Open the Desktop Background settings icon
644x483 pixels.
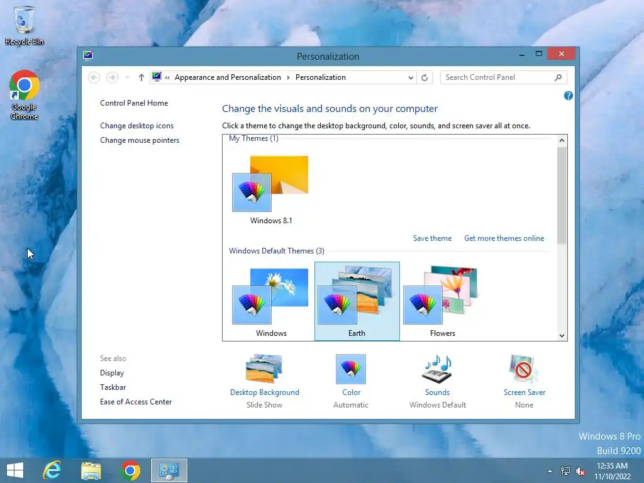[265, 369]
